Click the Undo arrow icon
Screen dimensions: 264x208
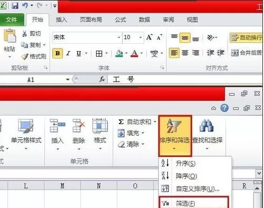pos(25,5)
